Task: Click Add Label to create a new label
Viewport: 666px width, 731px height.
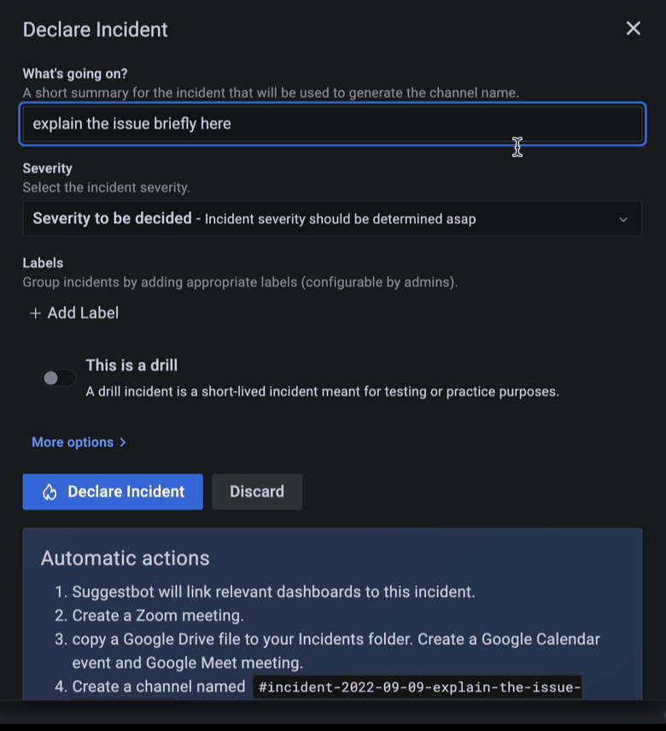Action: coord(73,313)
